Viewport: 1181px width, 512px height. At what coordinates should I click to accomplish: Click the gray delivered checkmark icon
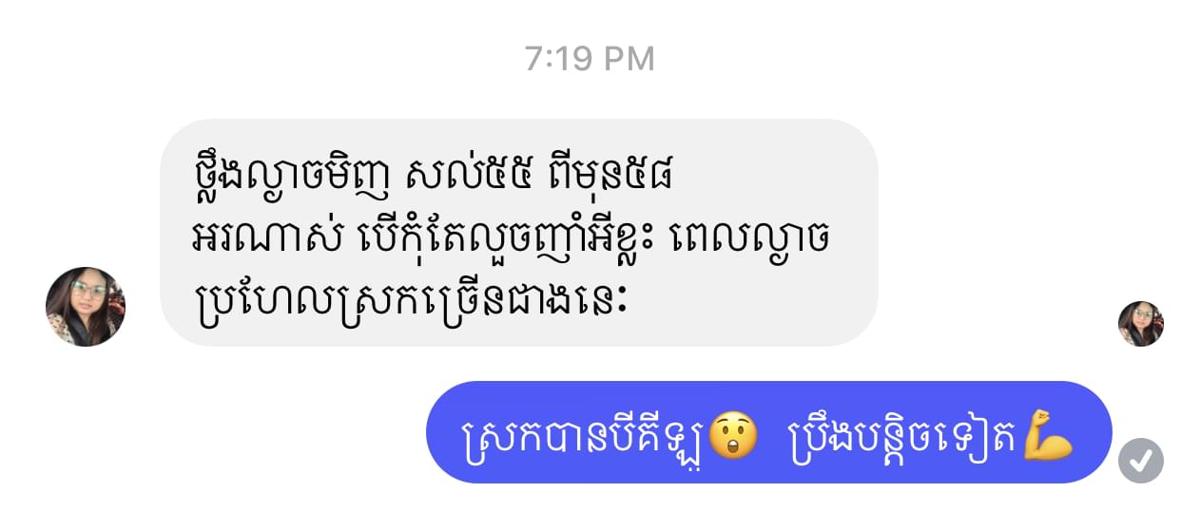coord(1141,461)
